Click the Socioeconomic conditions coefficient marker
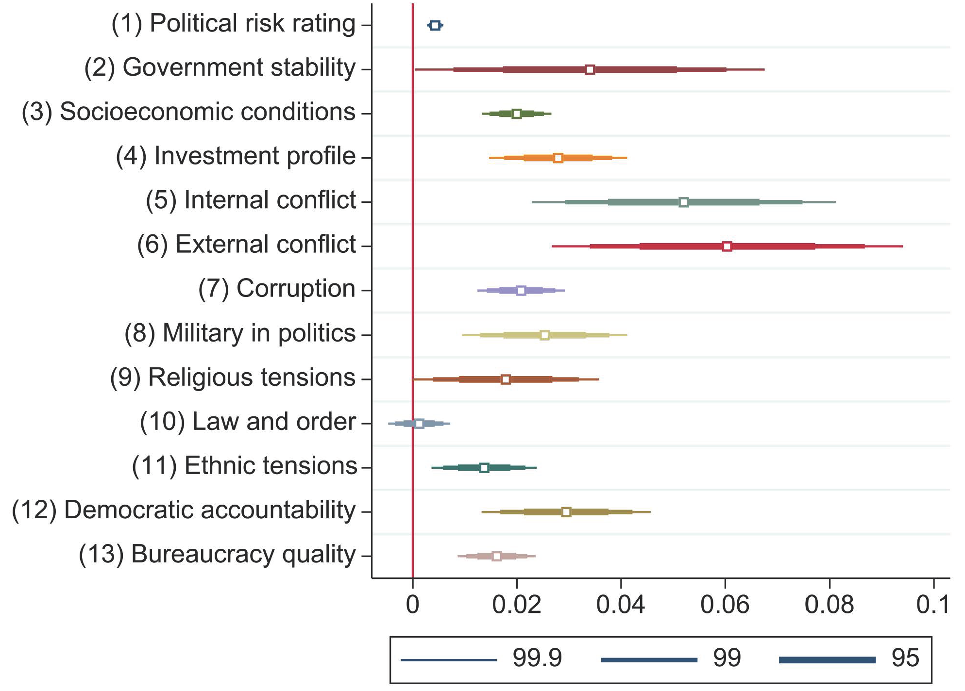Viewport: 965px width, 691px height. click(517, 114)
